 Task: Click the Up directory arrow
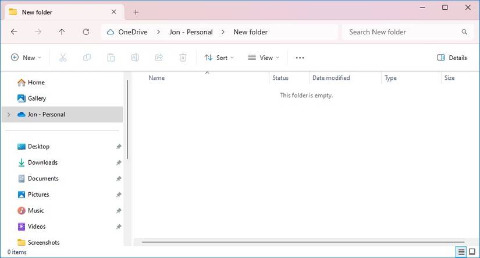pyautogui.click(x=62, y=32)
